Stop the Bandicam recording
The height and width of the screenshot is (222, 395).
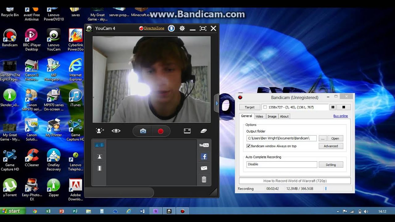(x=343, y=107)
